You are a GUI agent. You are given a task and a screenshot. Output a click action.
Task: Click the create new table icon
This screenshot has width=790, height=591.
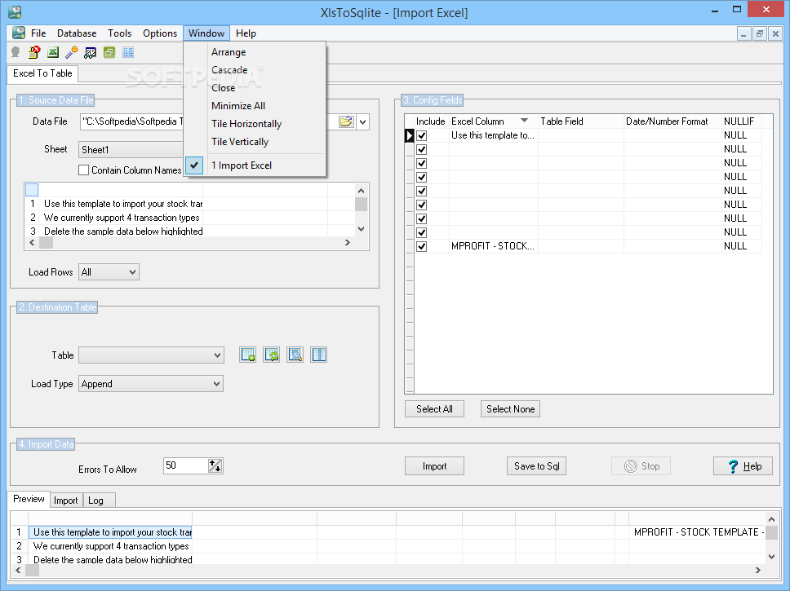point(247,355)
